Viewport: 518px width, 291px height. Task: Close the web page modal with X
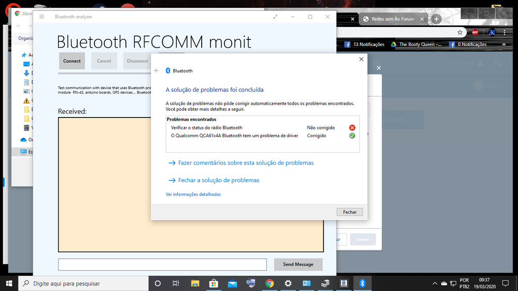pos(379,68)
